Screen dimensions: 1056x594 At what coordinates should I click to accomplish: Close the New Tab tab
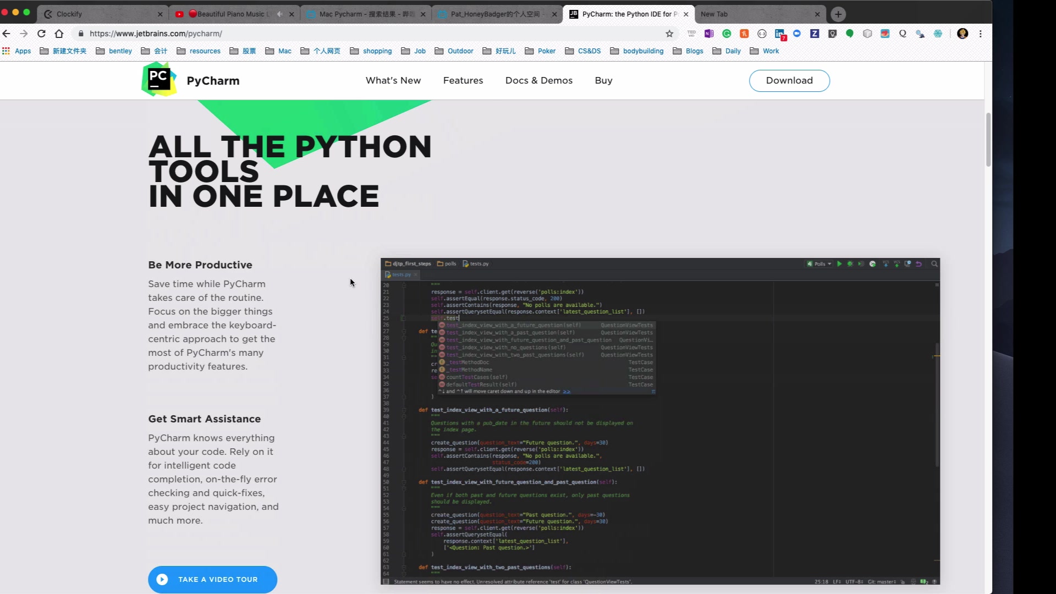point(817,14)
